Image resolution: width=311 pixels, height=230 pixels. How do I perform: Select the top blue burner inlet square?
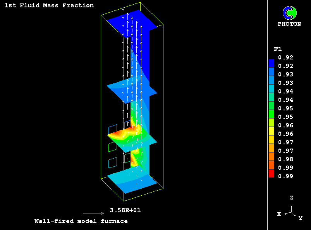point(112,129)
